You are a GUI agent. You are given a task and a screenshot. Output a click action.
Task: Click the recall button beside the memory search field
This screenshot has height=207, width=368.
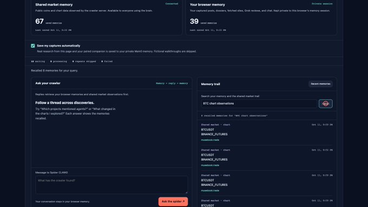pyautogui.click(x=326, y=104)
